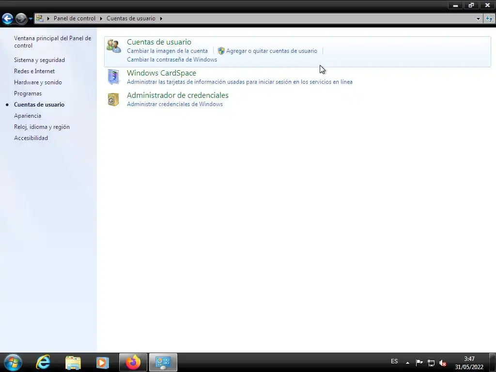496x372 pixels.
Task: Click the Windows CardSpace icon
Action: tap(113, 77)
